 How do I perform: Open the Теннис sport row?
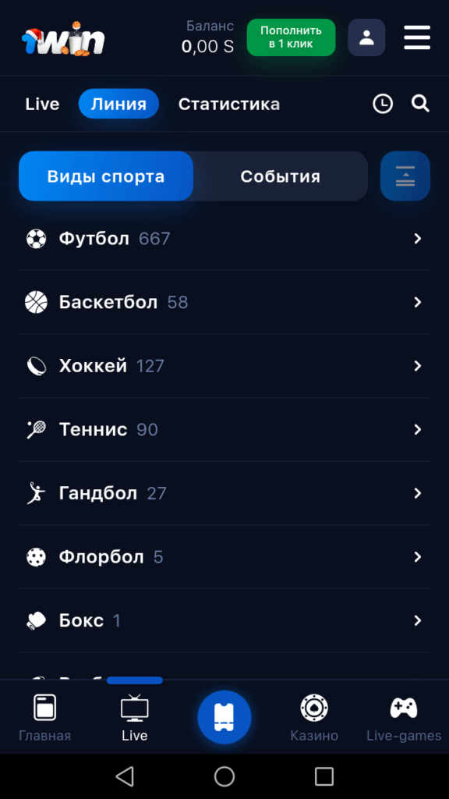[224, 430]
